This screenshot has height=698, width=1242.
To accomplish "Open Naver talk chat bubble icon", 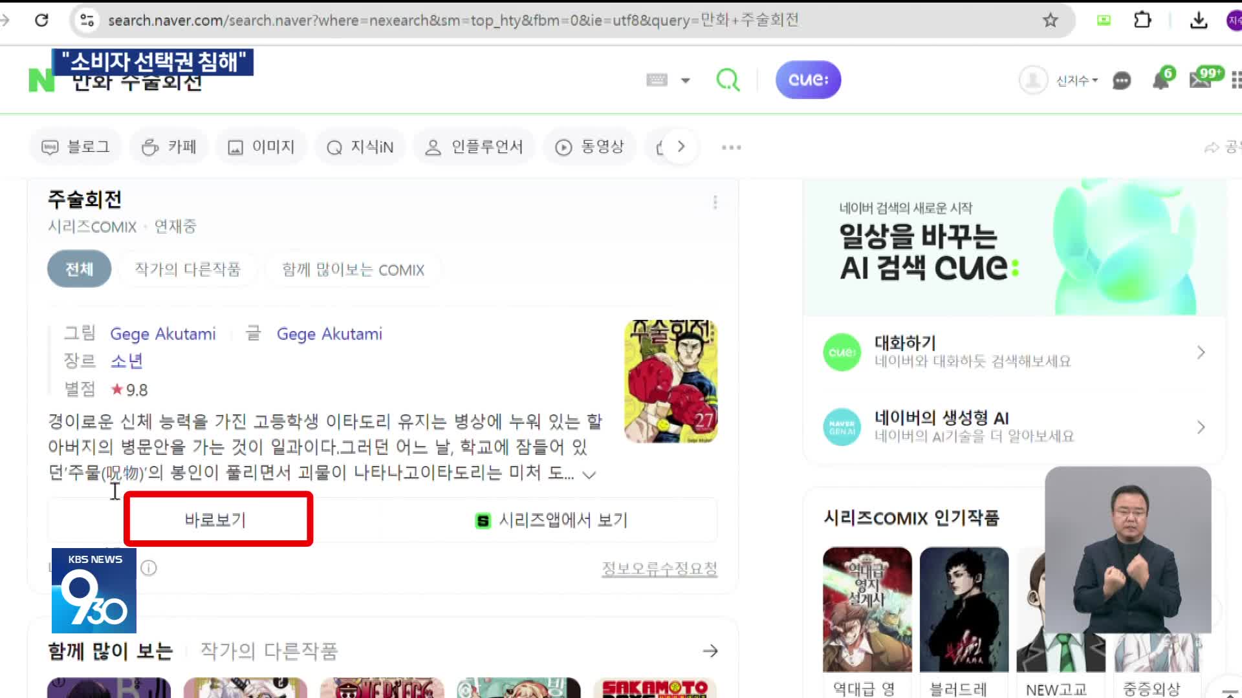I will (1122, 80).
